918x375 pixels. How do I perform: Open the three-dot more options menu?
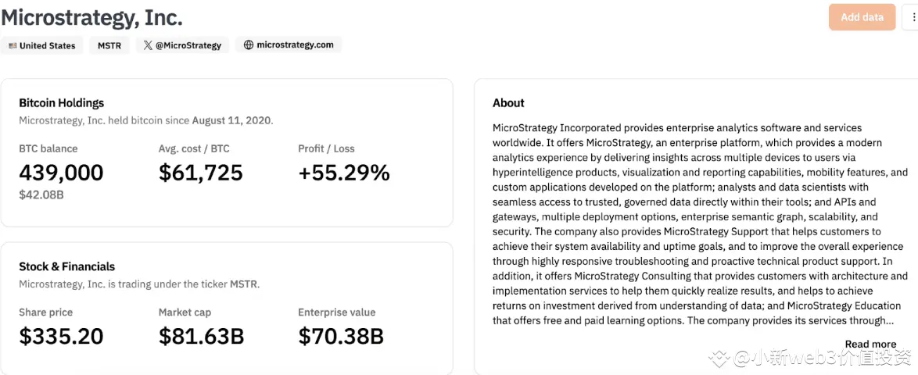(x=913, y=17)
